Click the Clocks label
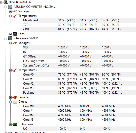Viewport: 136px width, 133px height. pos(23,102)
